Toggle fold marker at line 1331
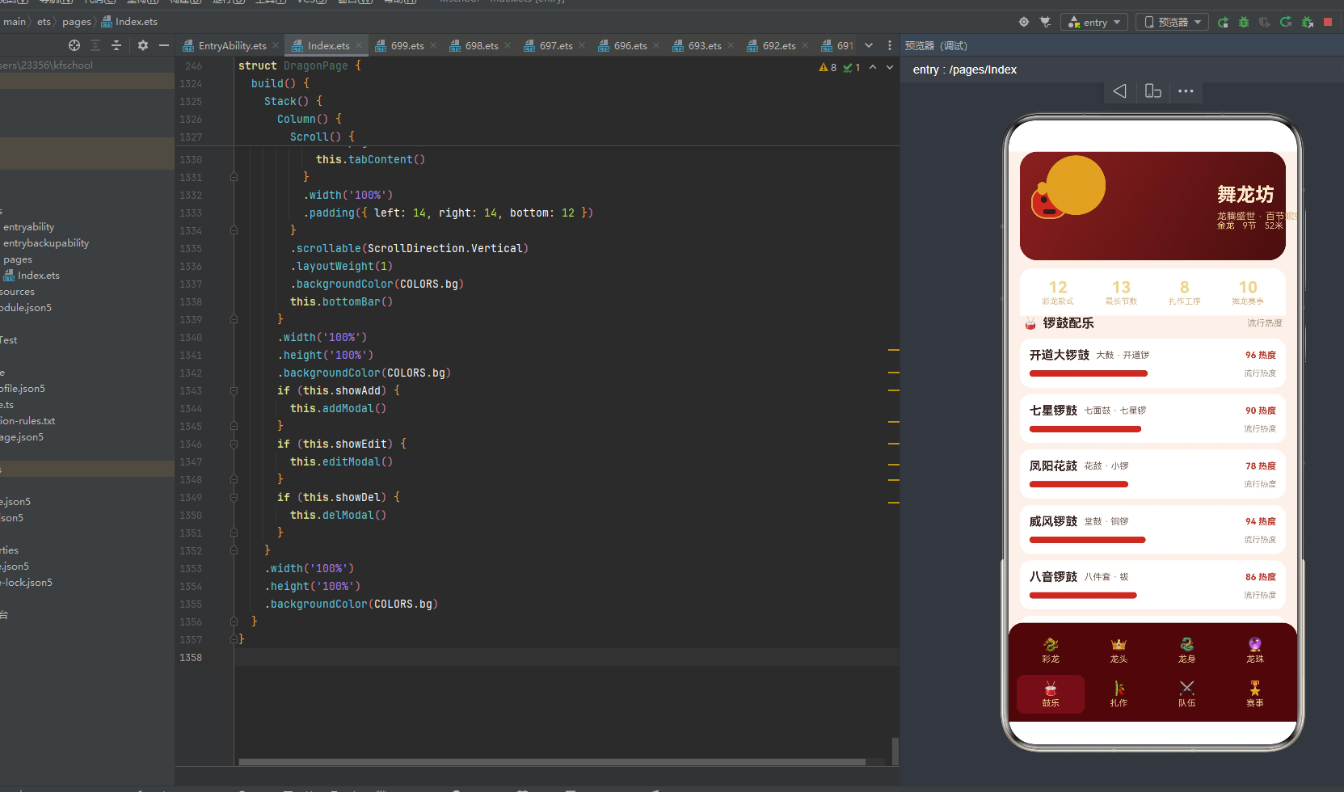1344x792 pixels. 234,177
